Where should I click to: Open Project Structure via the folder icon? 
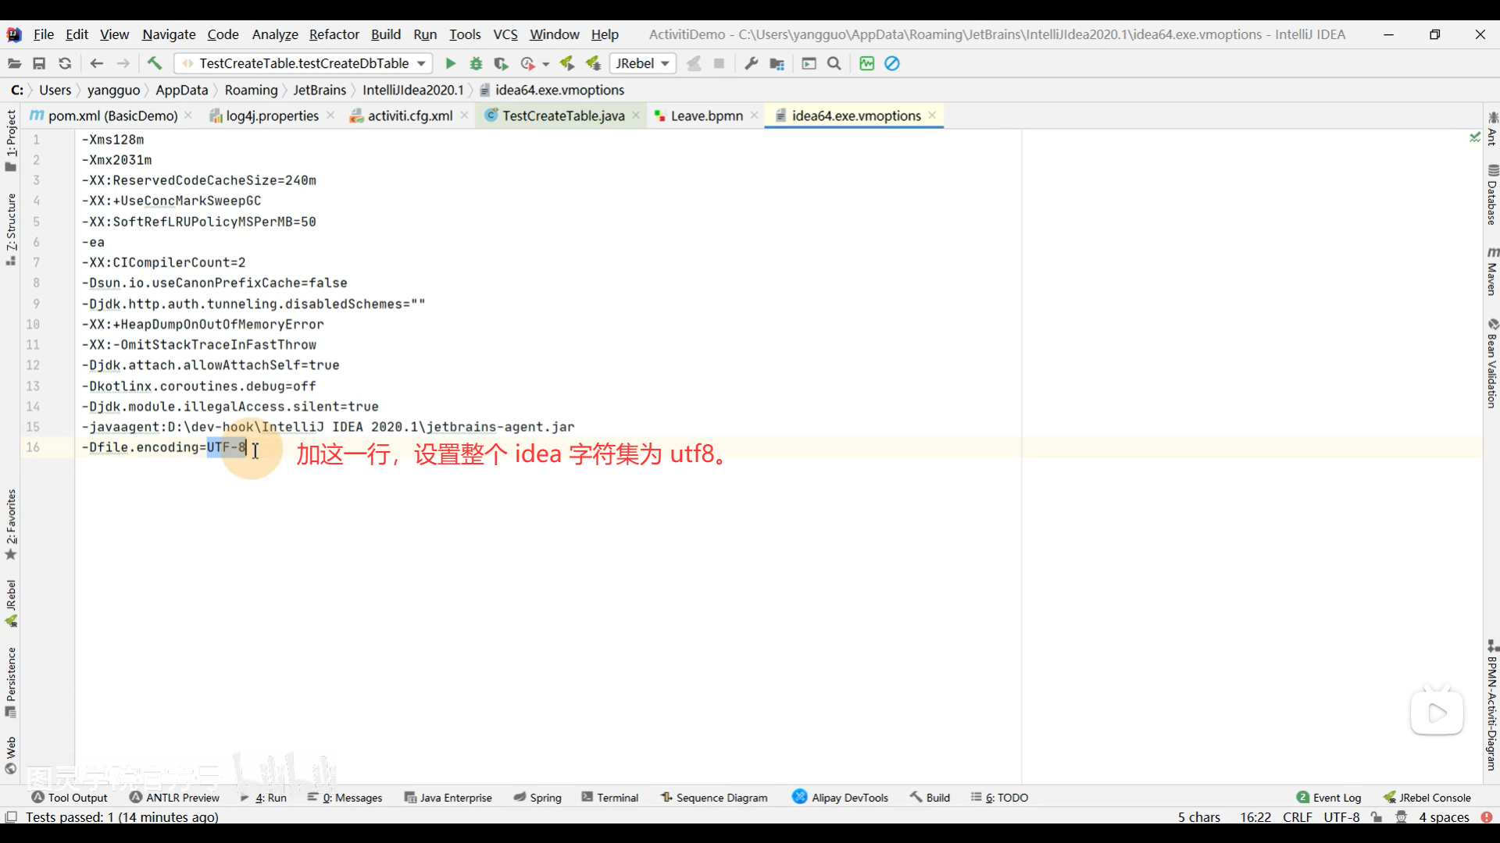777,63
